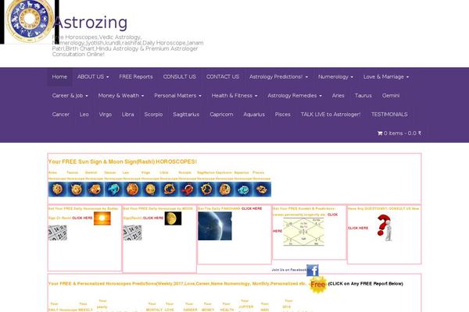Viewport: 469px width, 312px height.
Task: Expand the ABOUT US dropdown
Action: 93,76
